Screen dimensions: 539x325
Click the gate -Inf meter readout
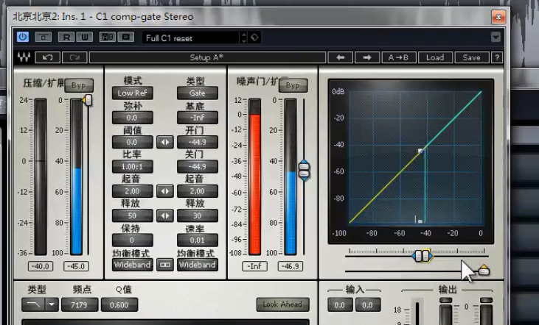pos(254,266)
